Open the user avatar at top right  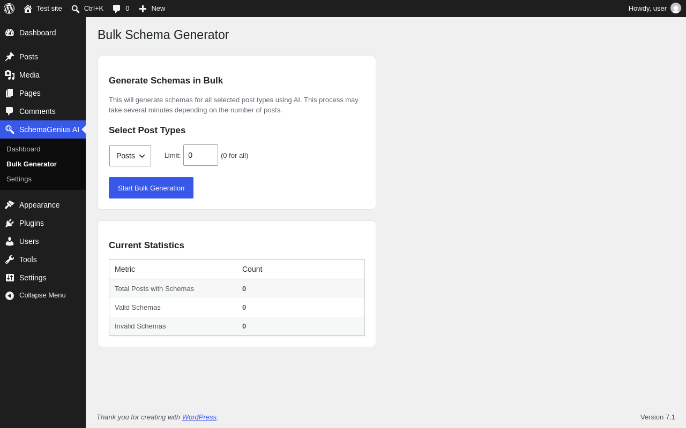click(x=676, y=9)
